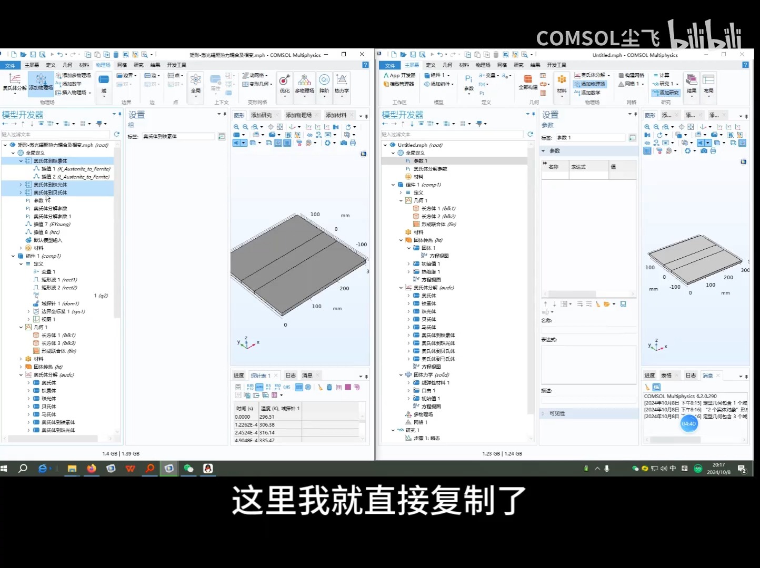760x568 pixels.
Task: Select 默认模型输入 in left window tree
Action: pos(44,240)
